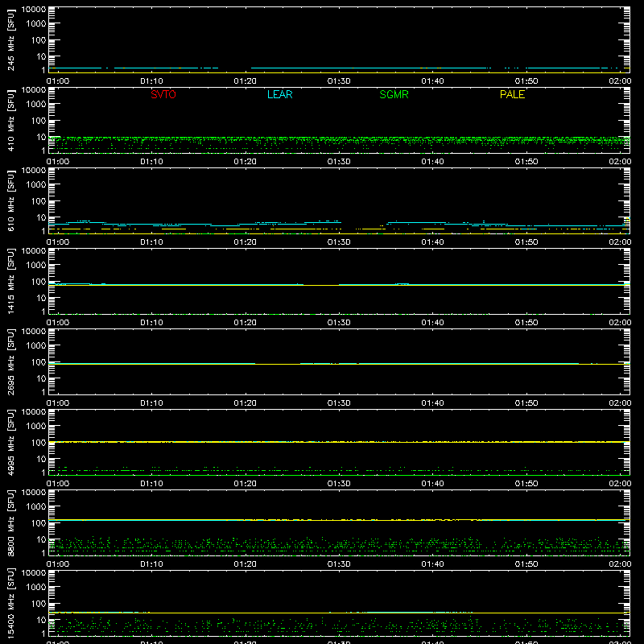Viewport: 644px width, 644px height.
Task: Click 01:10 time label under 245 MHz panel
Action: click(151, 81)
